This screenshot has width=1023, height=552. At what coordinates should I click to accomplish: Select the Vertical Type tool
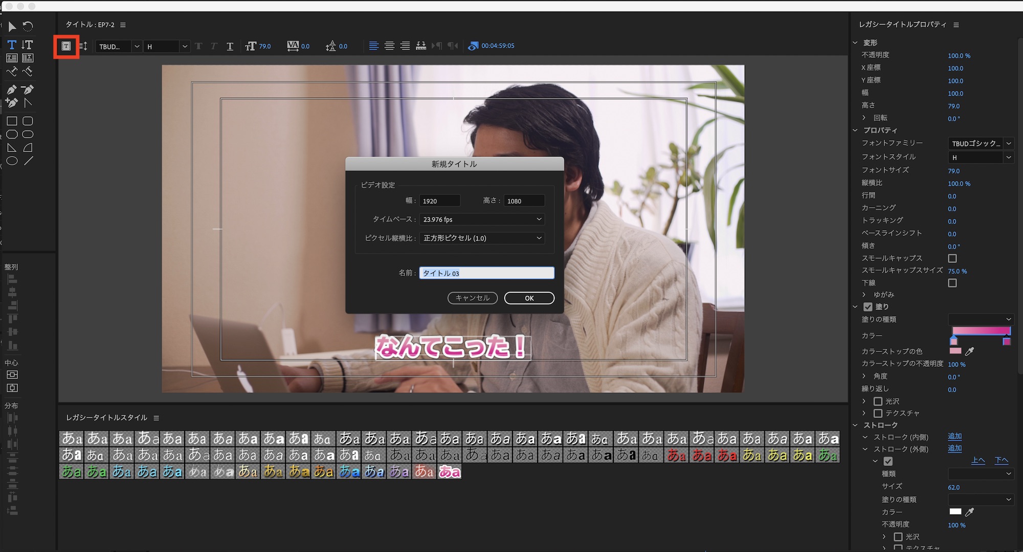click(28, 45)
